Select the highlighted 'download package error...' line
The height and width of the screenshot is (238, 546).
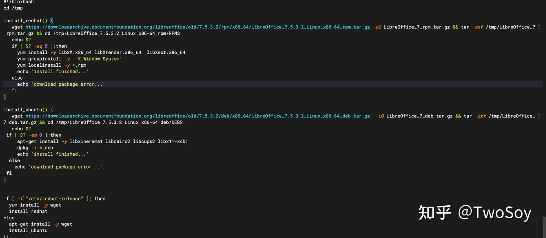[x=67, y=84]
